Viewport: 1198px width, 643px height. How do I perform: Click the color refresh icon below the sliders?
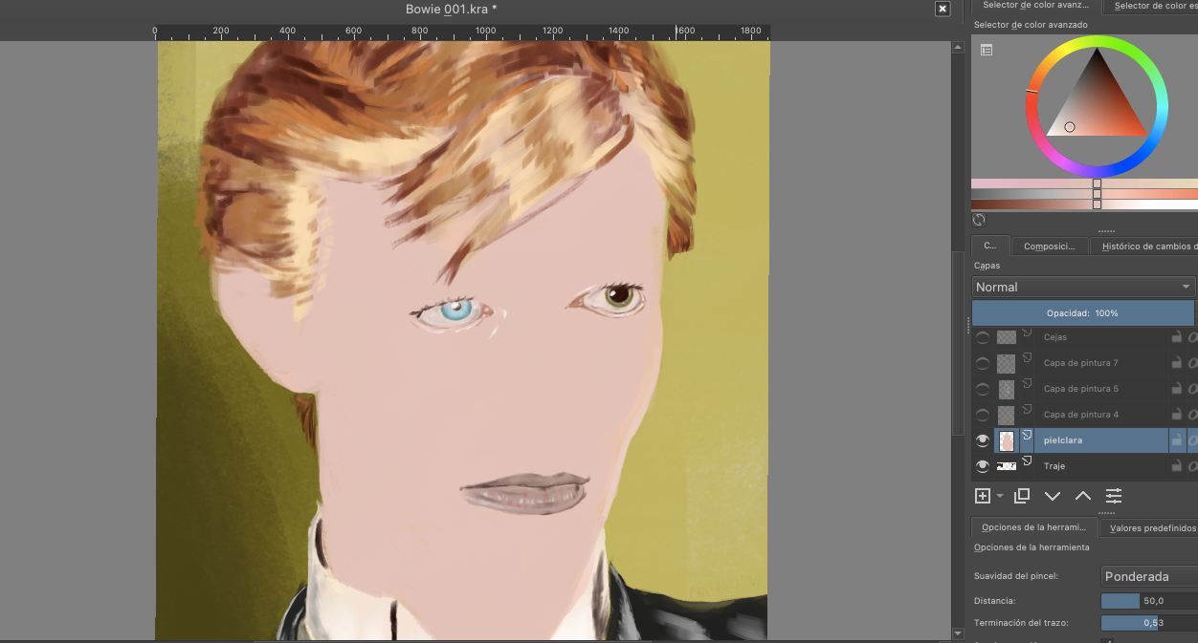point(979,220)
